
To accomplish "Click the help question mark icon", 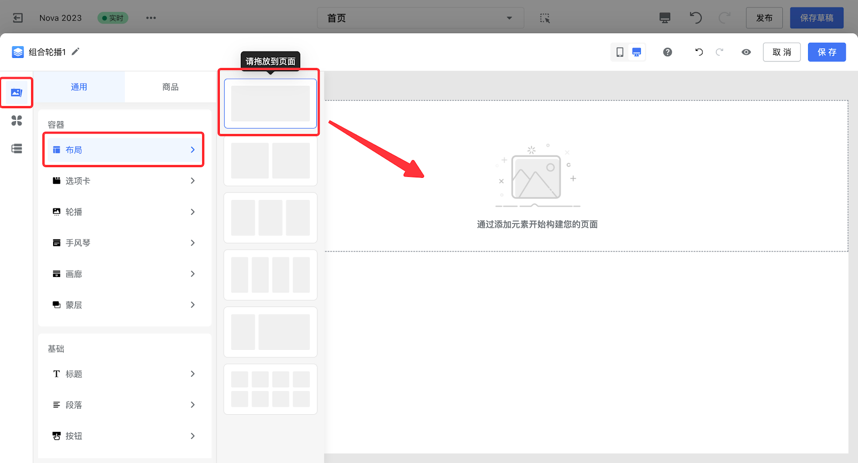I will coord(668,52).
